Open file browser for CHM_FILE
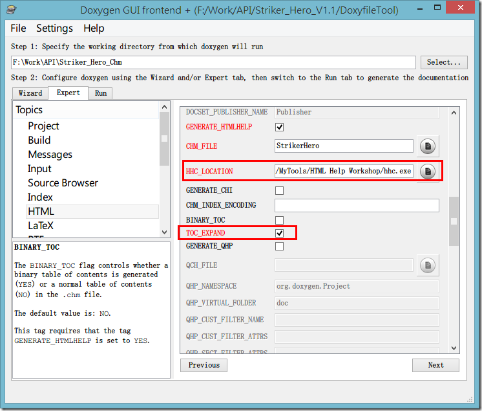Image resolution: width=482 pixels, height=411 pixels. (428, 146)
